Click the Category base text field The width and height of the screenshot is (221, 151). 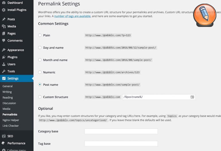pyautogui.click(x=121, y=131)
